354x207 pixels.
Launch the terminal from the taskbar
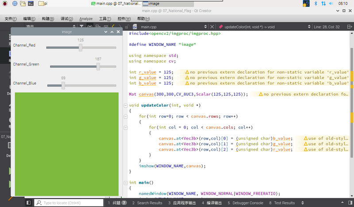point(31,4)
